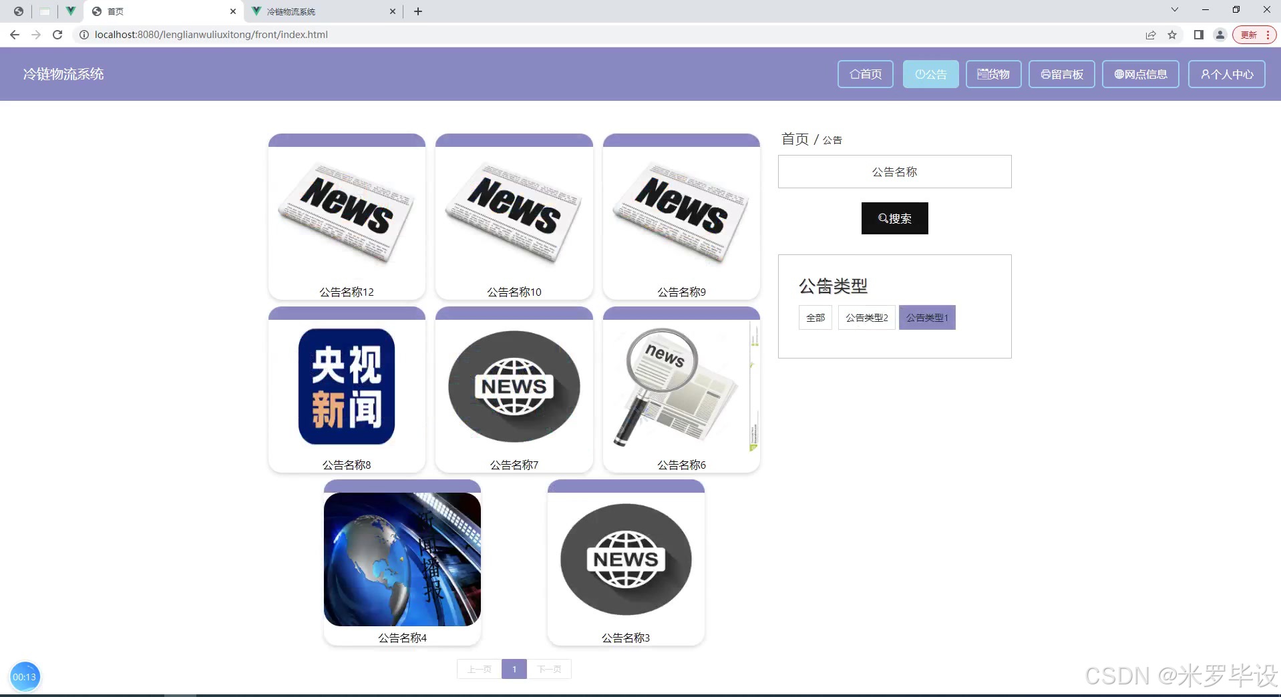Click the 公告名称7 caption text
The width and height of the screenshot is (1281, 697).
click(514, 465)
